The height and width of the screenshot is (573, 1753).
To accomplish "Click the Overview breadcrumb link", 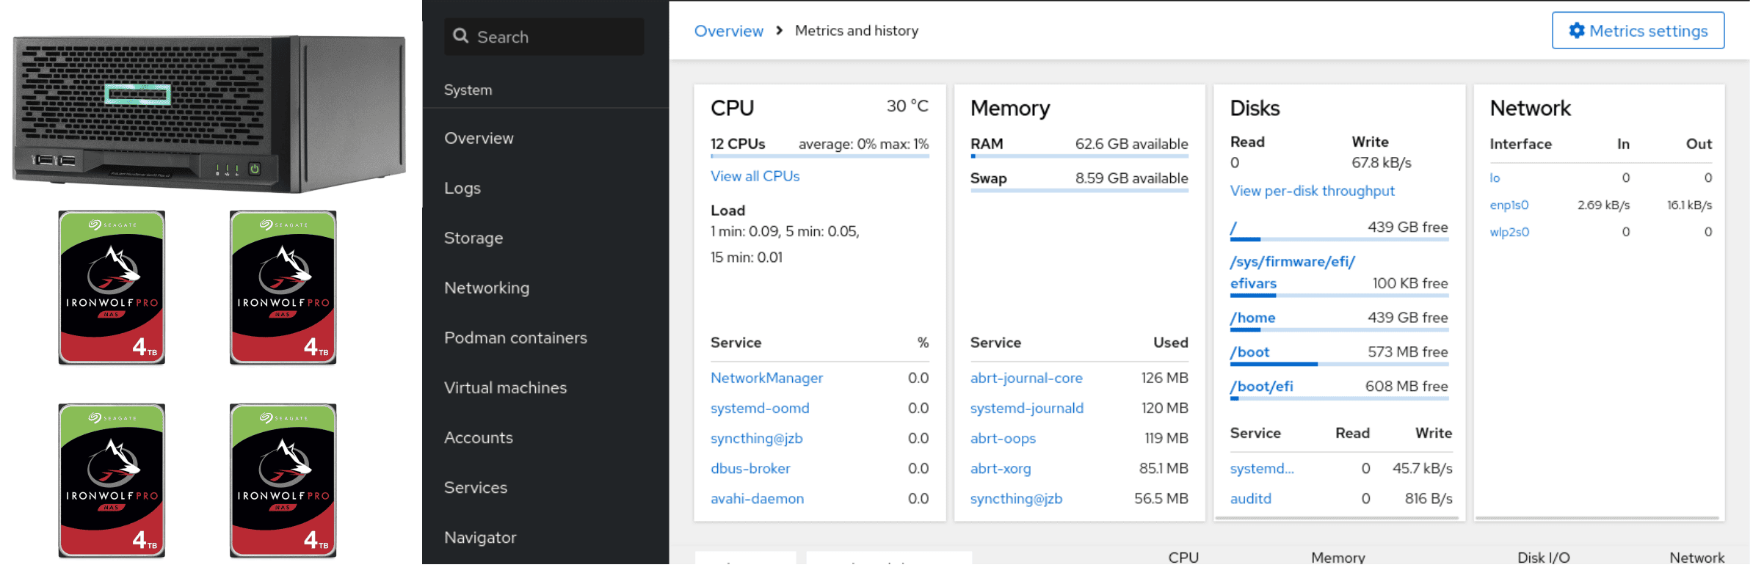I will (728, 31).
